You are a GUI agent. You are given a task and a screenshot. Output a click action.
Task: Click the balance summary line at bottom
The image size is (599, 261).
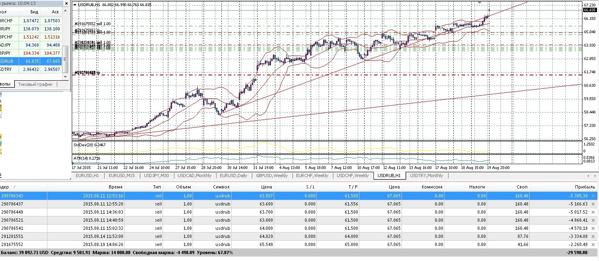click(x=117, y=252)
